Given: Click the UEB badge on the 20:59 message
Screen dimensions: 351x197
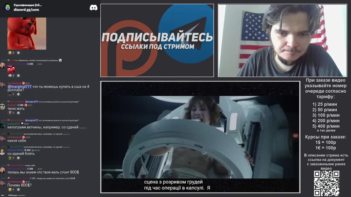Looking at the screenshot, I should point(30,169).
